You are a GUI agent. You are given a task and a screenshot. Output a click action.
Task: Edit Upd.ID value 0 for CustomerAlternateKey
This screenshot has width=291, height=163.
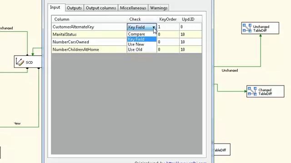pyautogui.click(x=191, y=27)
